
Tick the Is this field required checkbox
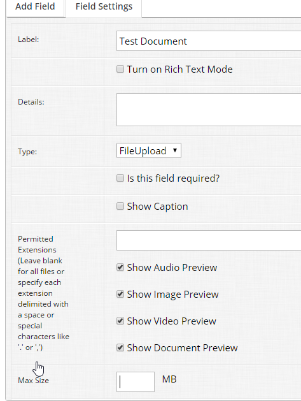click(x=120, y=178)
